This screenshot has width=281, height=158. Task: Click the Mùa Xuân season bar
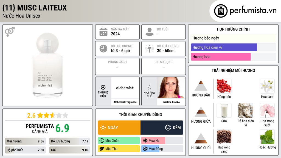pos(119,141)
